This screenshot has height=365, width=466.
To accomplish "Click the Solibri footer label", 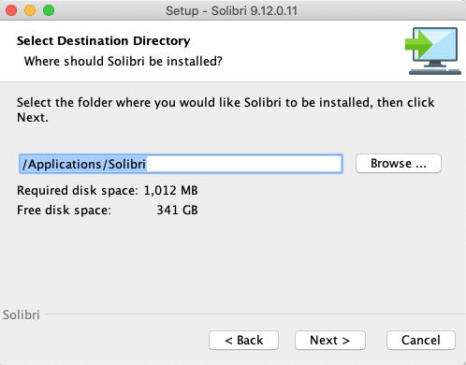I will (22, 314).
